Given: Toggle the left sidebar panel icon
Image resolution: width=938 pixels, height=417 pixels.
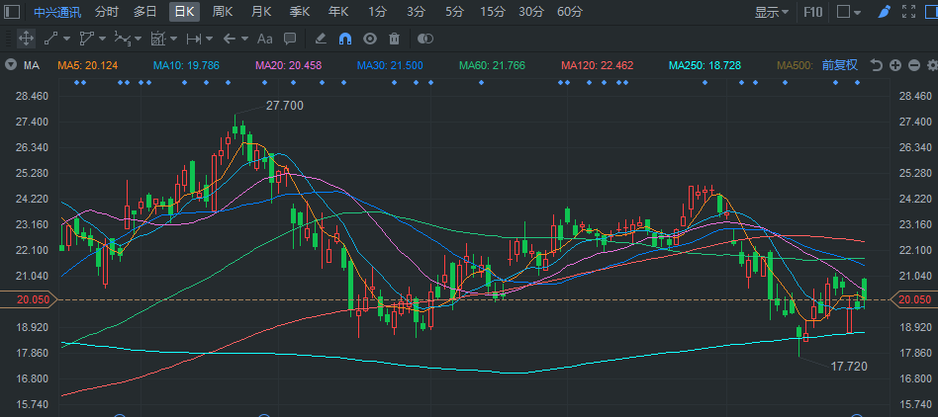Looking at the screenshot, I should (x=12, y=11).
